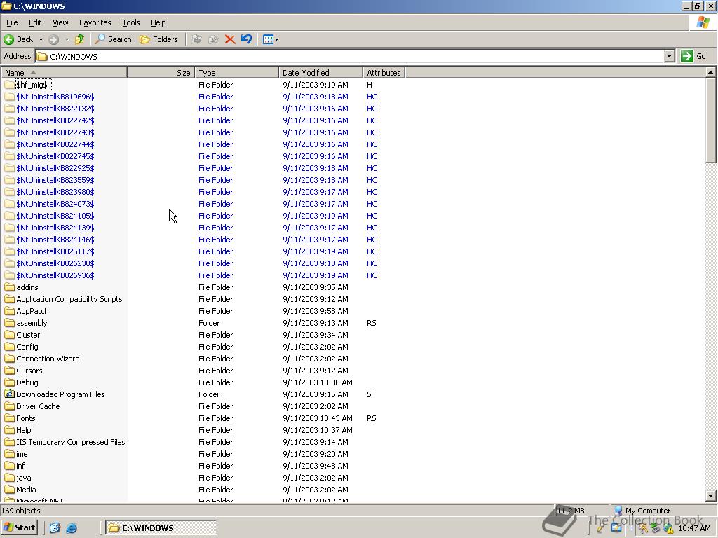Select the $NtUninstallKB826936$ folder icon
Viewport: 718px width, 538px height.
[10, 275]
